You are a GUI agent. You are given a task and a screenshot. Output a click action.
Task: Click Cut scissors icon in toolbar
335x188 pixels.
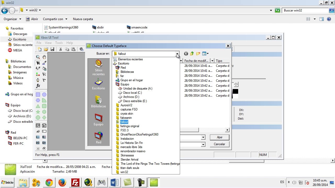pyautogui.click(x=60, y=49)
